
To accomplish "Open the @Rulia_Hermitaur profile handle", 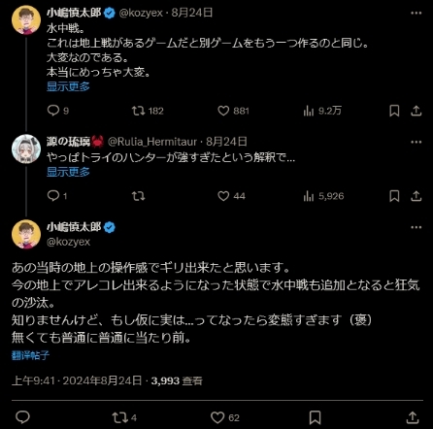I will [152, 142].
